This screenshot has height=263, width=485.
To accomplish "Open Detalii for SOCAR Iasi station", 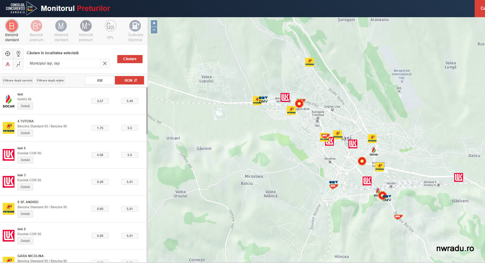I will (x=25, y=106).
